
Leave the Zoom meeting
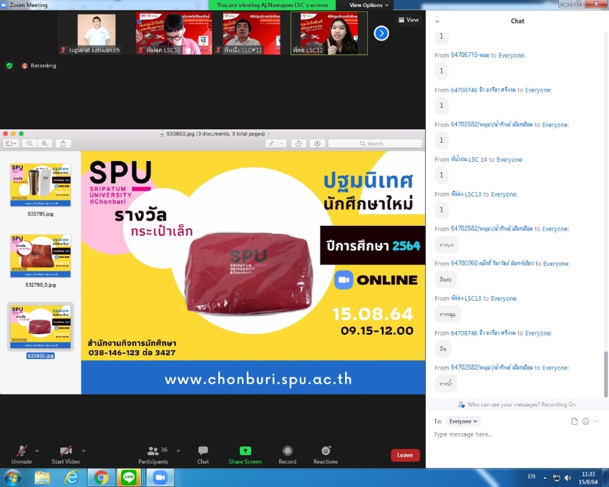[x=405, y=455]
